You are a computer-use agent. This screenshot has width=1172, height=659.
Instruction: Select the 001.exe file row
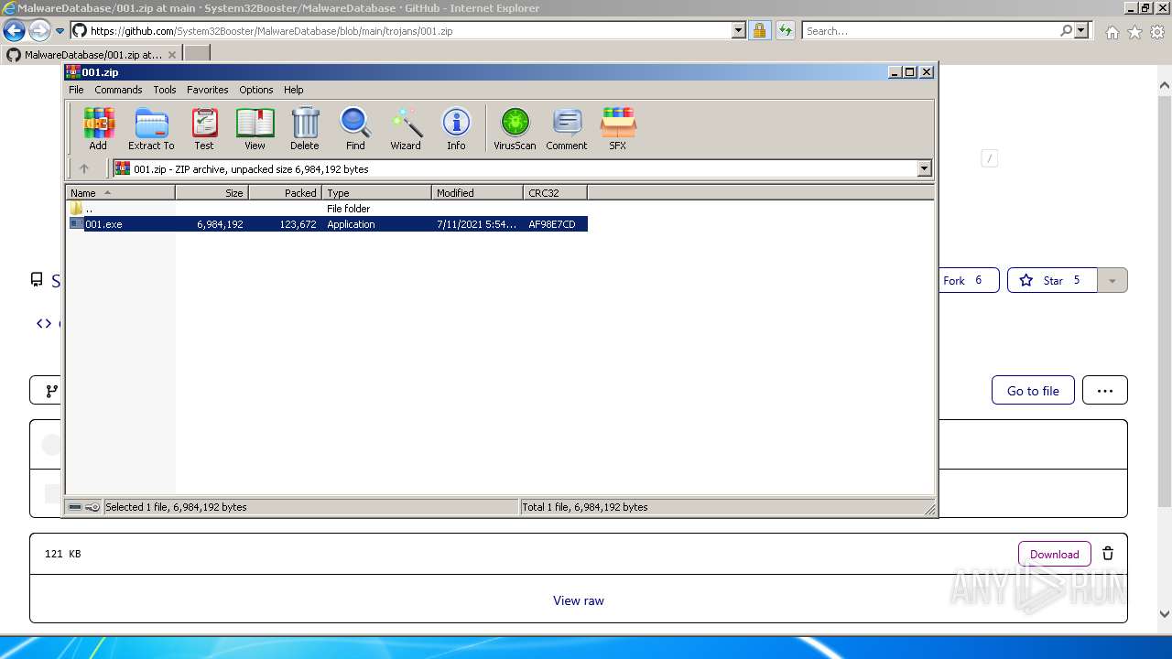coord(328,224)
